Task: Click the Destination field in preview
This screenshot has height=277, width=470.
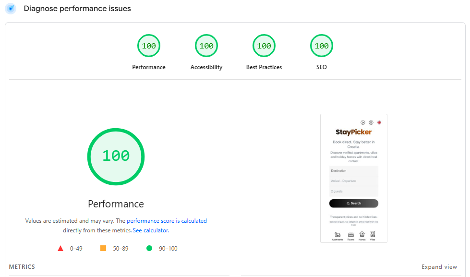Action: click(354, 171)
